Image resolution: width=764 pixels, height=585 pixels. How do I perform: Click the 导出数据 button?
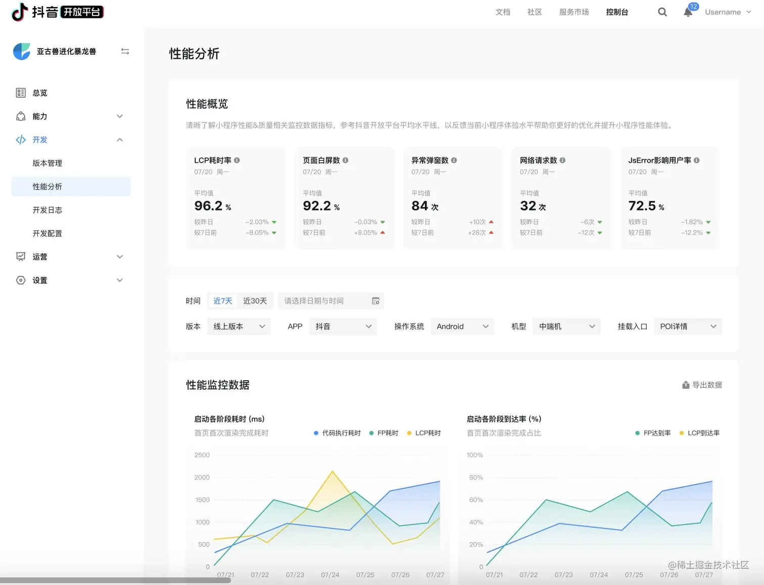point(702,385)
